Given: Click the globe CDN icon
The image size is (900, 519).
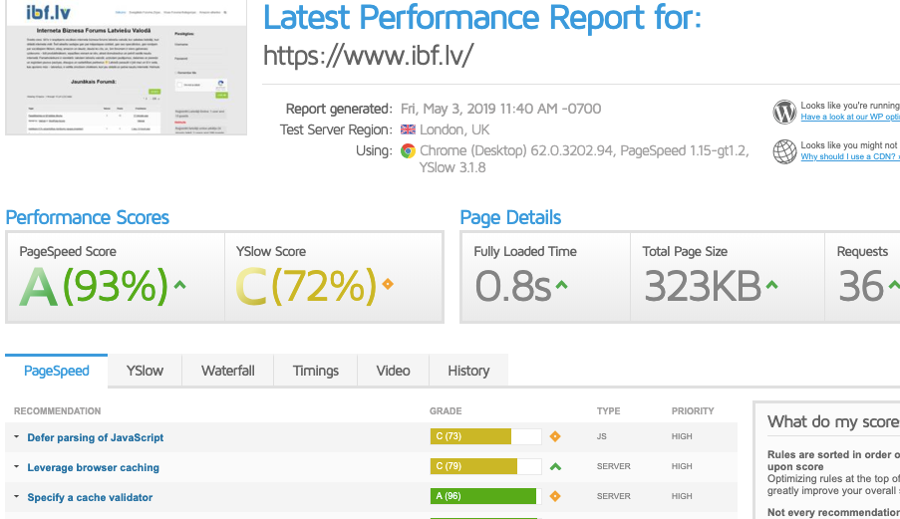Looking at the screenshot, I should [x=784, y=151].
